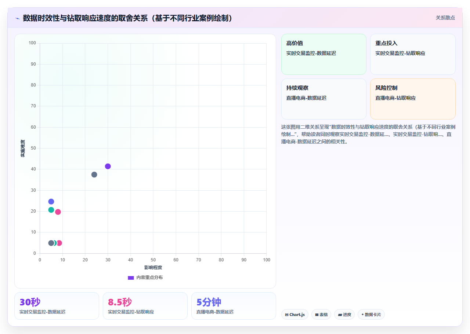This screenshot has height=334, width=470.
Task: Select the 数据卡片 tag
Action: [x=371, y=315]
